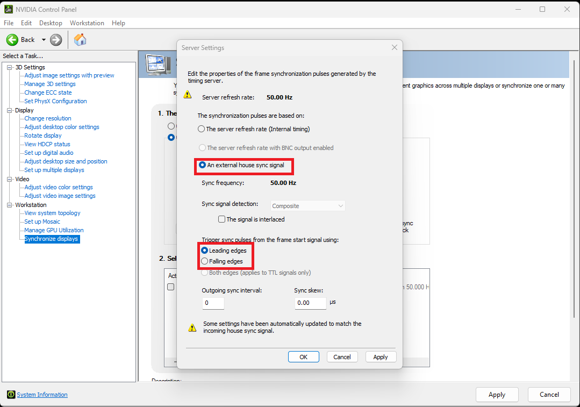
Task: Click Cancel in Server Settings dialog
Action: tap(342, 357)
